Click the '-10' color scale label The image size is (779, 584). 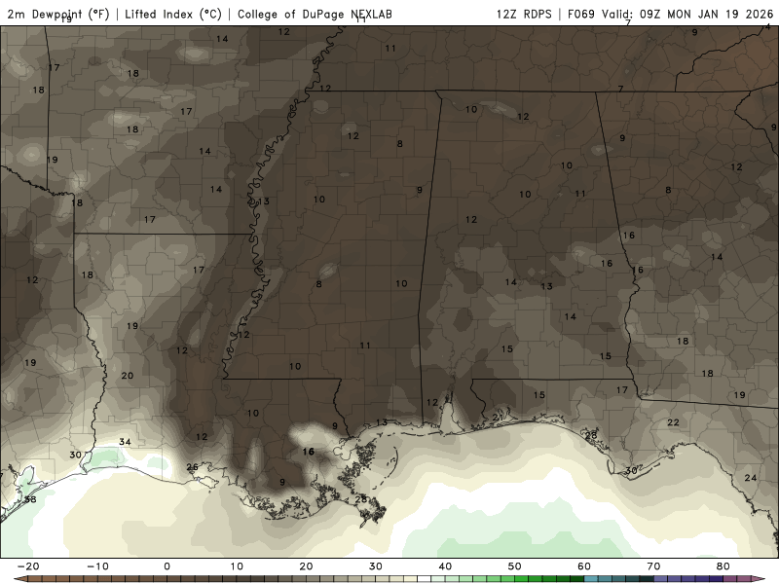[97, 566]
